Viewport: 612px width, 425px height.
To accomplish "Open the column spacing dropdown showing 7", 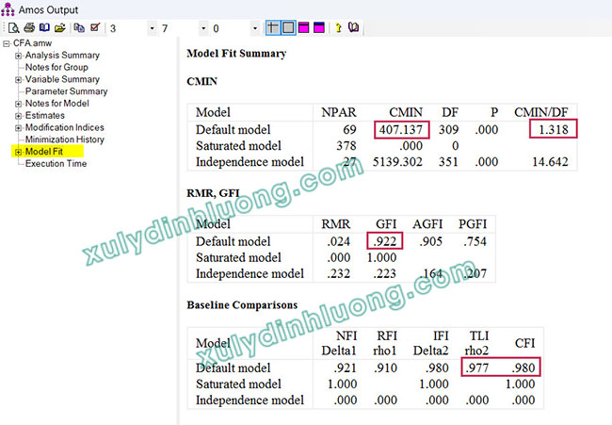I will tap(202, 28).
